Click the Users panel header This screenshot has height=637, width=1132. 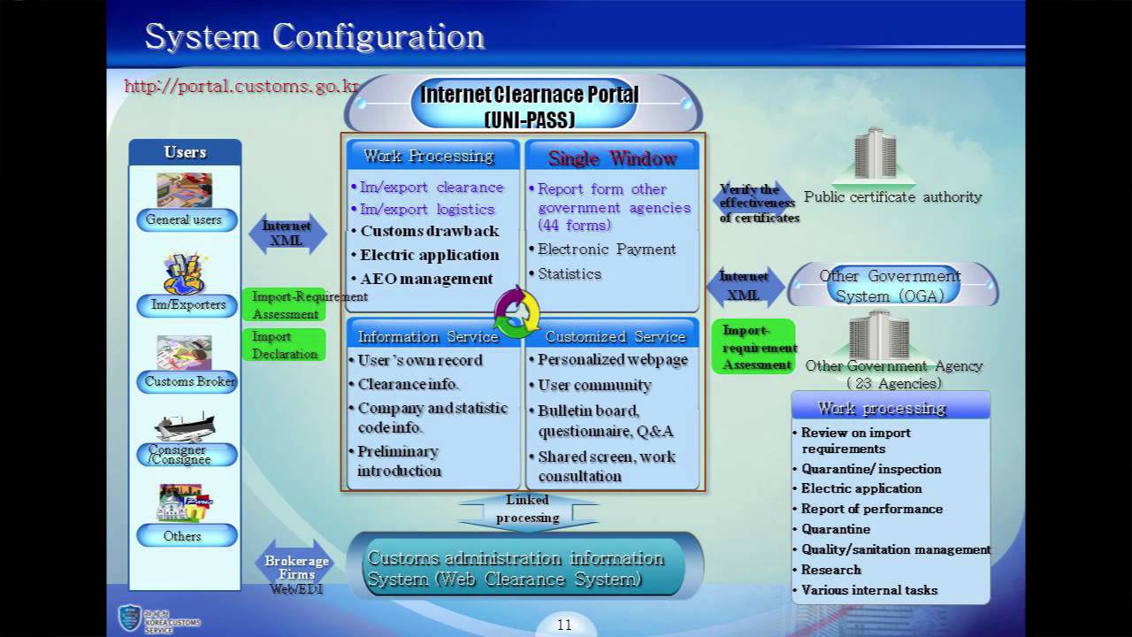185,152
